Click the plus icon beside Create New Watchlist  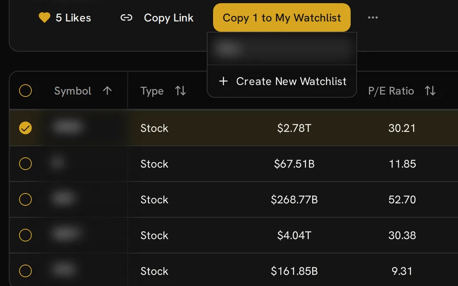223,81
